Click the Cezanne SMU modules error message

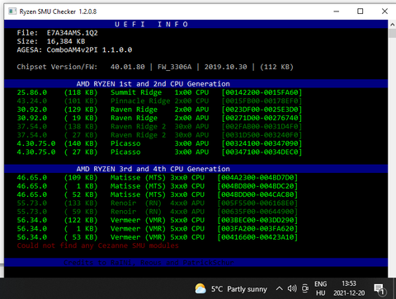point(97,245)
